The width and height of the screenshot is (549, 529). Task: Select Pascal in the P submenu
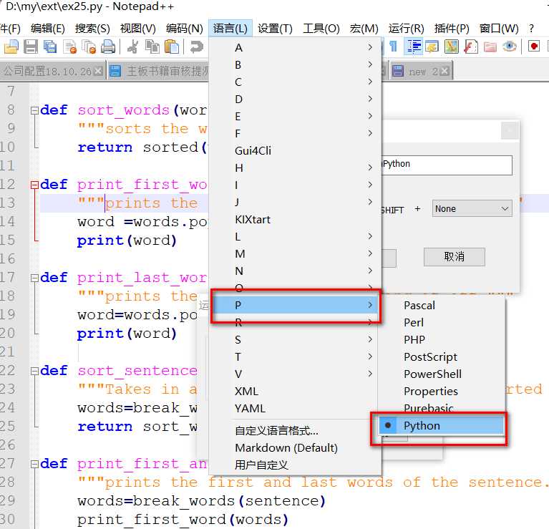441,305
